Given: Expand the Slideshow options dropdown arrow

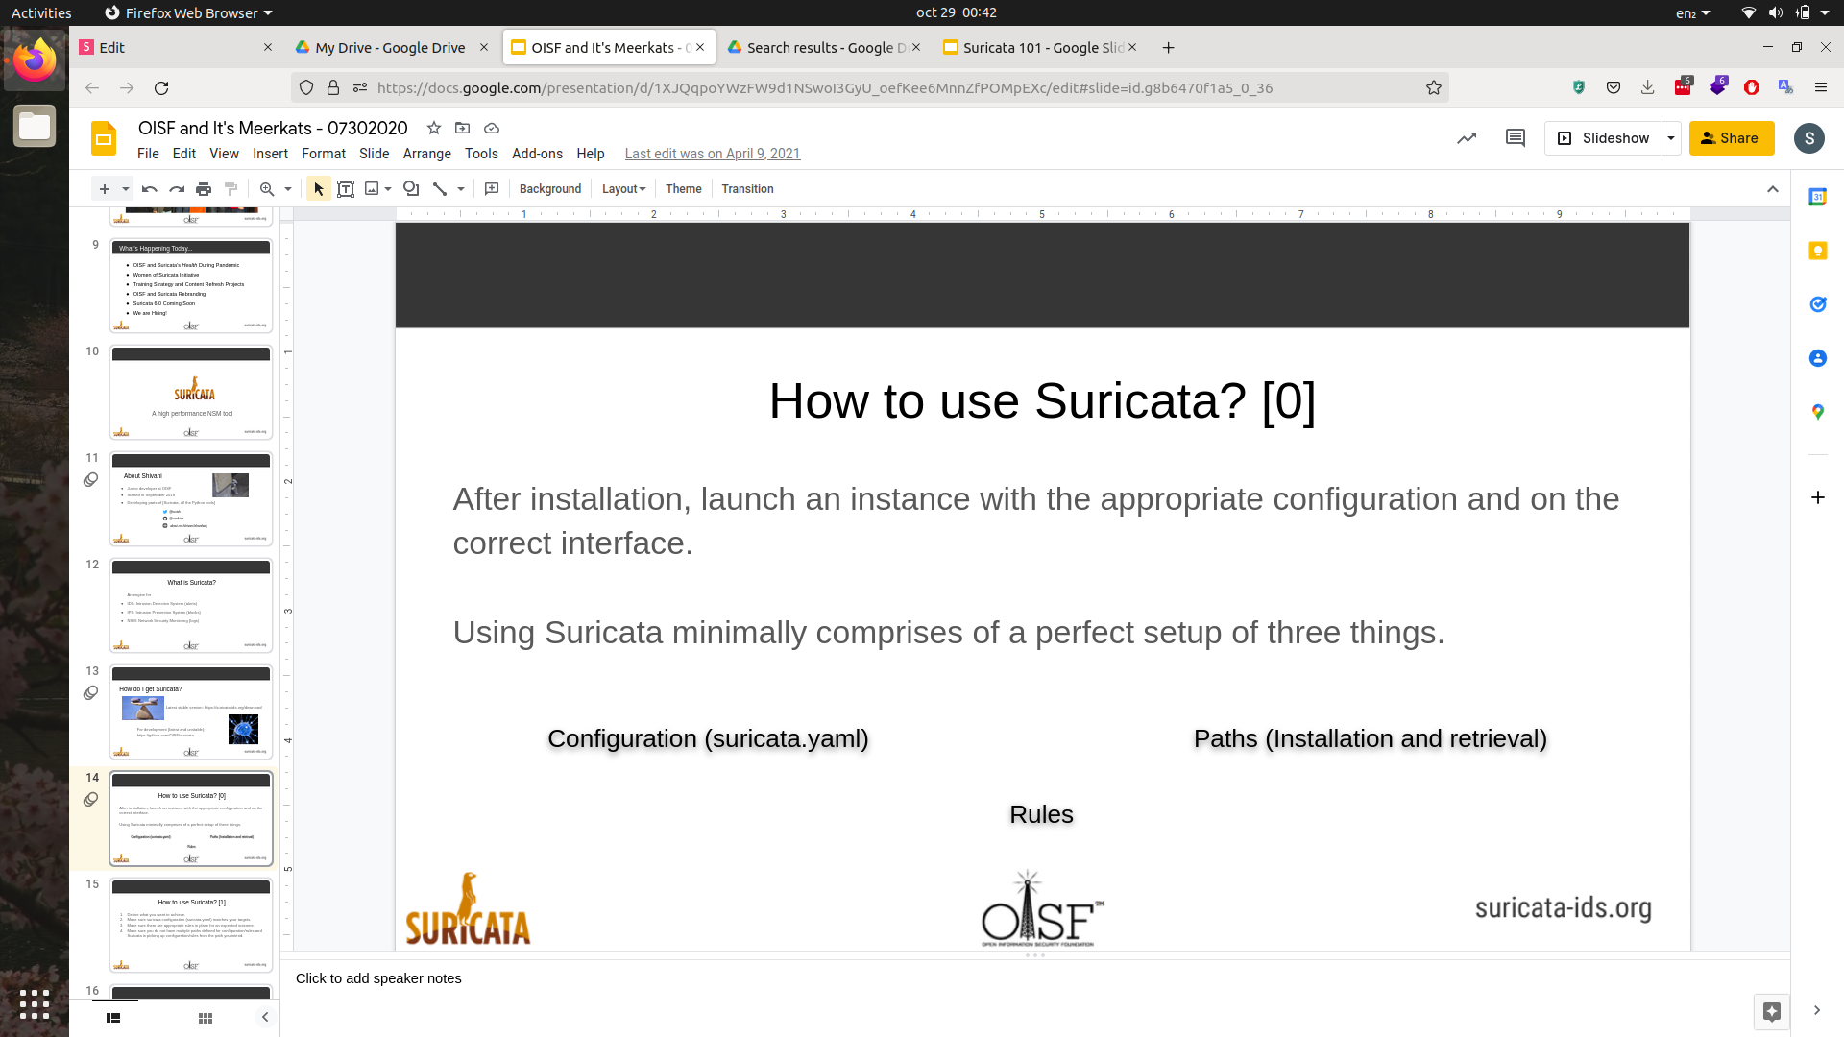Looking at the screenshot, I should (1671, 138).
